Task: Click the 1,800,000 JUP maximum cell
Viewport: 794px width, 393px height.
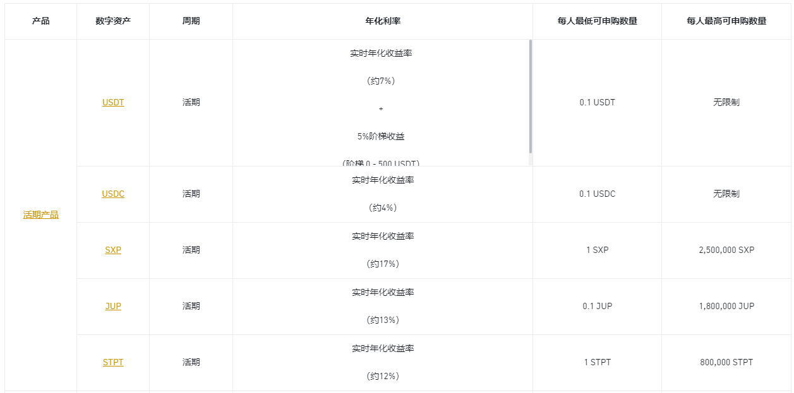Action: click(726, 306)
